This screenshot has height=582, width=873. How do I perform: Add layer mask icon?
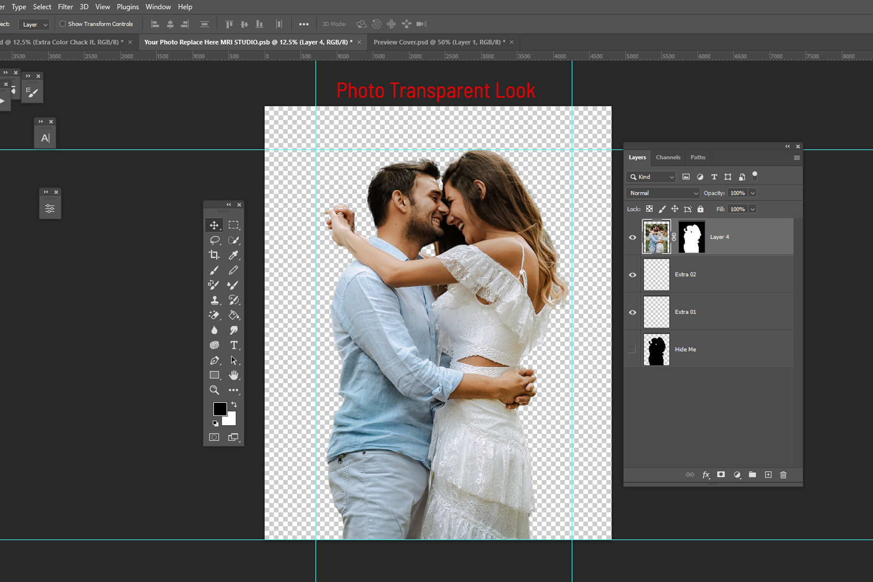click(x=721, y=475)
